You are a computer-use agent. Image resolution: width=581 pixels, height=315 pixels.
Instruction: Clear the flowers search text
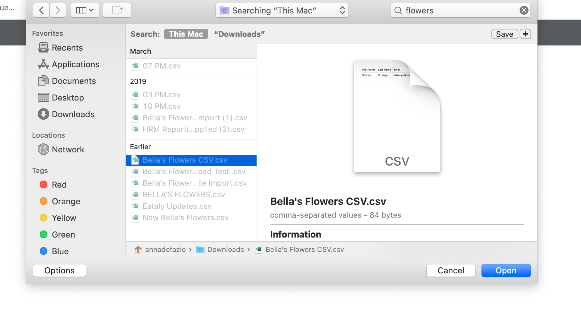point(524,11)
